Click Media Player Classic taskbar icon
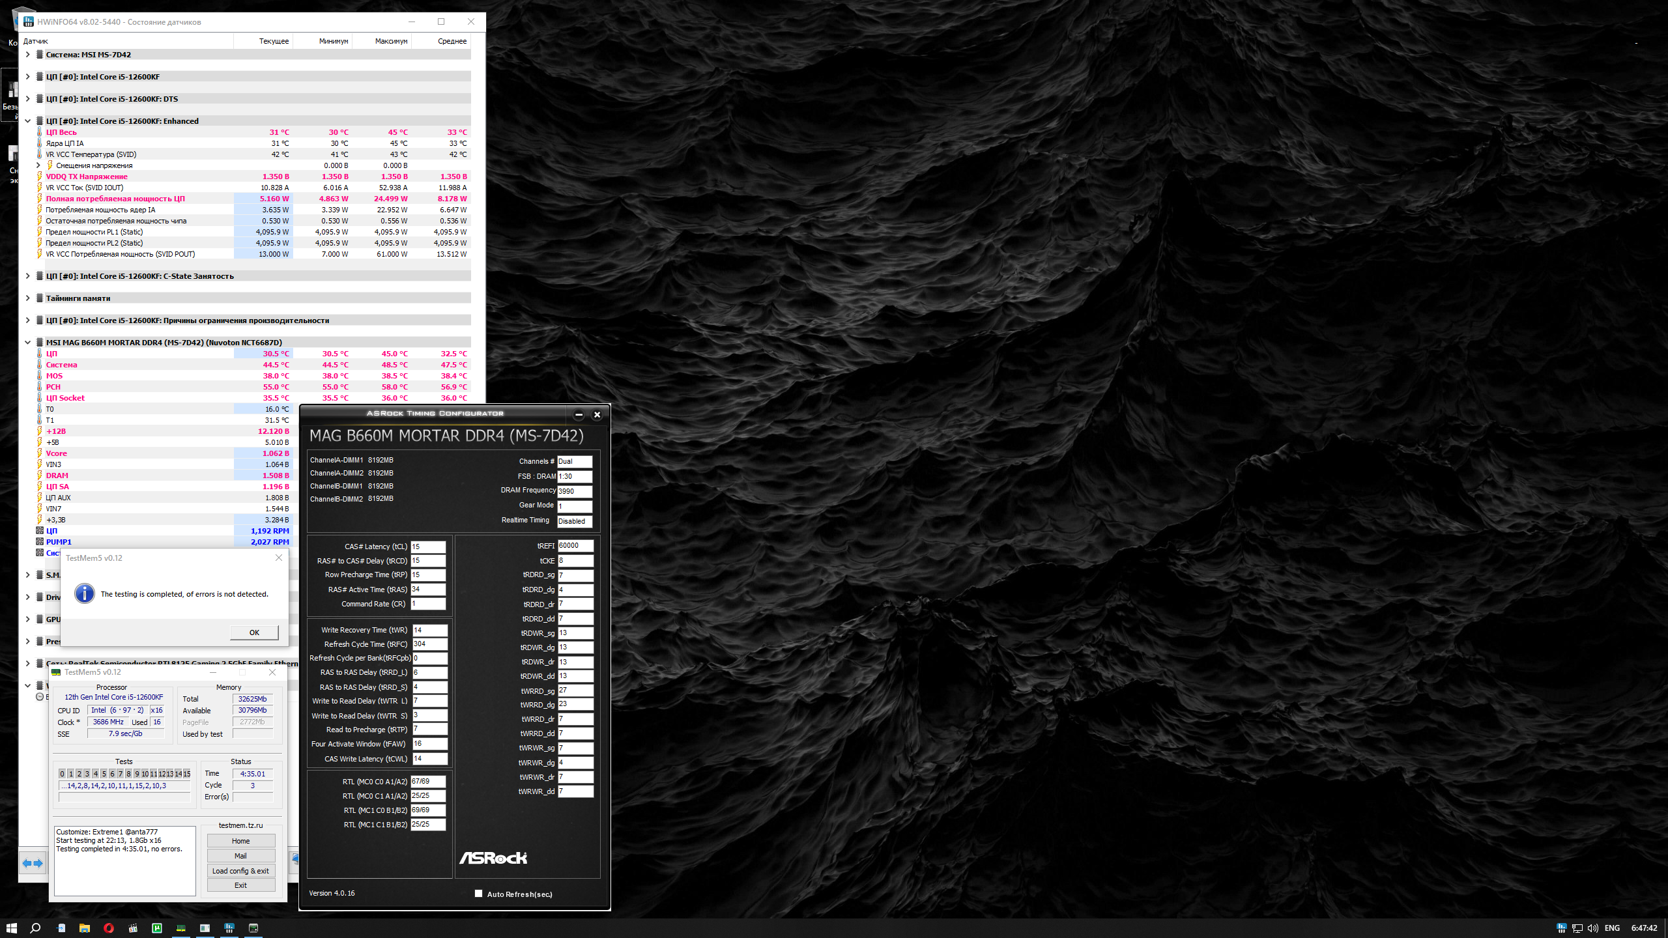Screen dimensions: 1668x938 tap(133, 928)
